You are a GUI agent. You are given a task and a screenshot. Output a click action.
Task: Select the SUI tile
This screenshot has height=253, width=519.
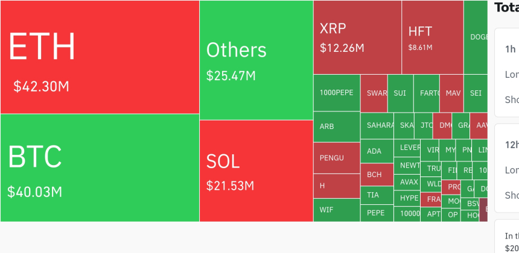[x=400, y=93]
